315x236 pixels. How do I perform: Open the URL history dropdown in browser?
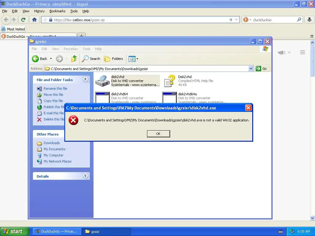pyautogui.click(x=237, y=20)
